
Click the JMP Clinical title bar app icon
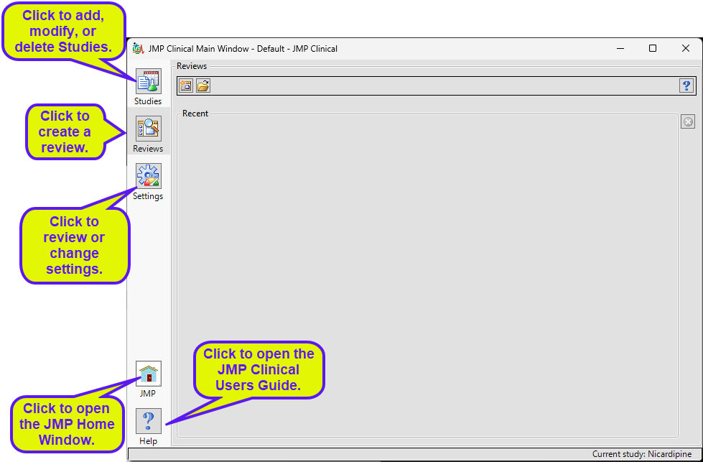coord(138,48)
